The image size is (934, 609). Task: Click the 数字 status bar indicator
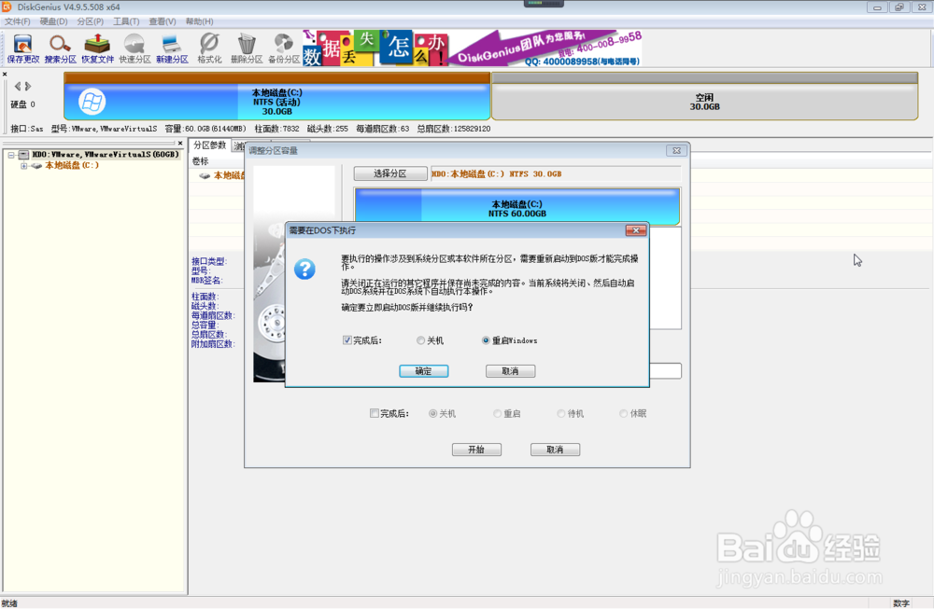point(901,603)
